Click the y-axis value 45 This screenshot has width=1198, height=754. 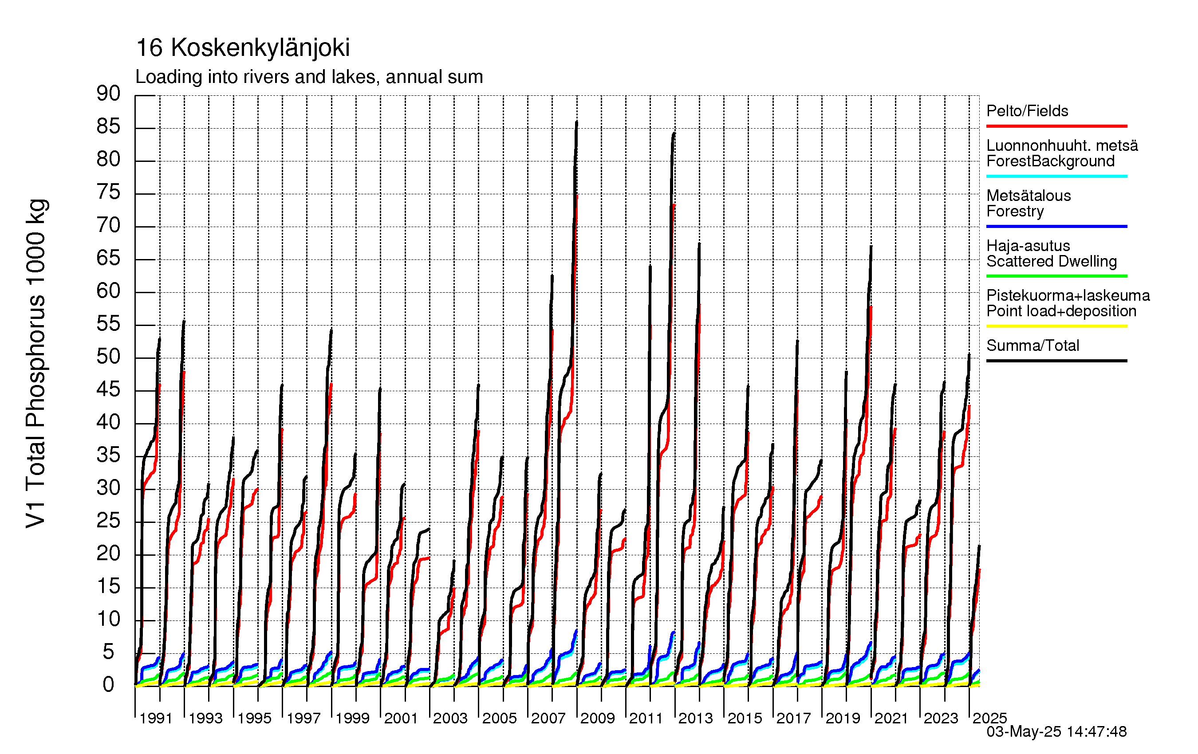click(x=108, y=389)
